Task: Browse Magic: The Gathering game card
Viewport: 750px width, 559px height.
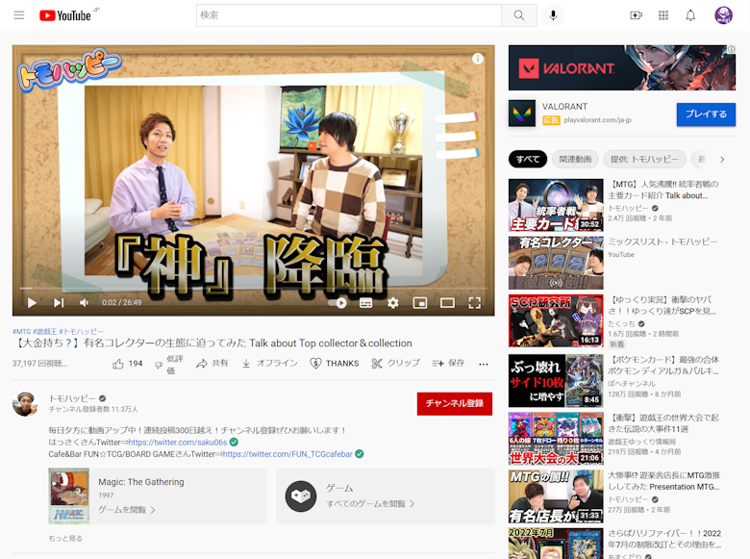Action: click(x=158, y=495)
